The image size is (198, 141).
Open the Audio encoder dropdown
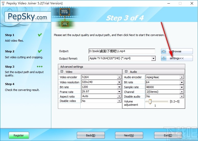coord(182,77)
